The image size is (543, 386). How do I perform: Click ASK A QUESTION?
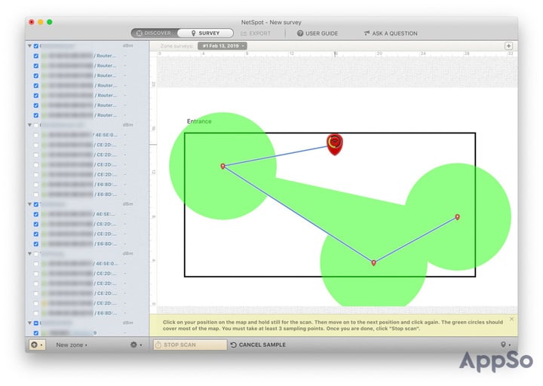(x=391, y=33)
